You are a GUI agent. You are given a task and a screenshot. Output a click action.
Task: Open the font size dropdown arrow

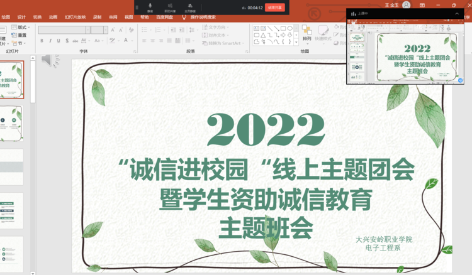click(106, 30)
